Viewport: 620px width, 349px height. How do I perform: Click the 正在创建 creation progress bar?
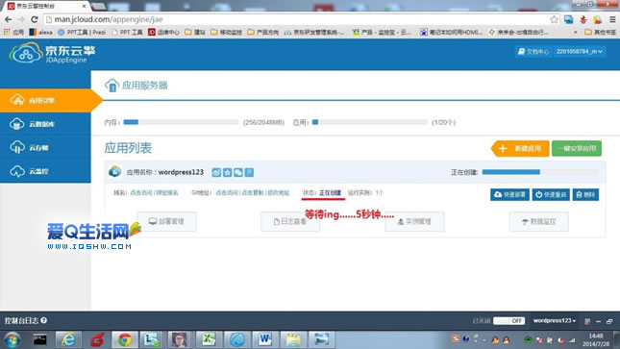539,172
